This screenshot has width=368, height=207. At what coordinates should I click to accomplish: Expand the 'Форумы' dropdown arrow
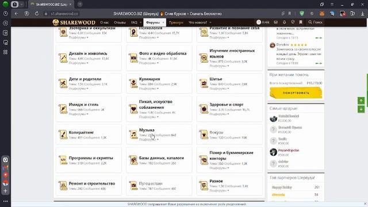coord(163,22)
